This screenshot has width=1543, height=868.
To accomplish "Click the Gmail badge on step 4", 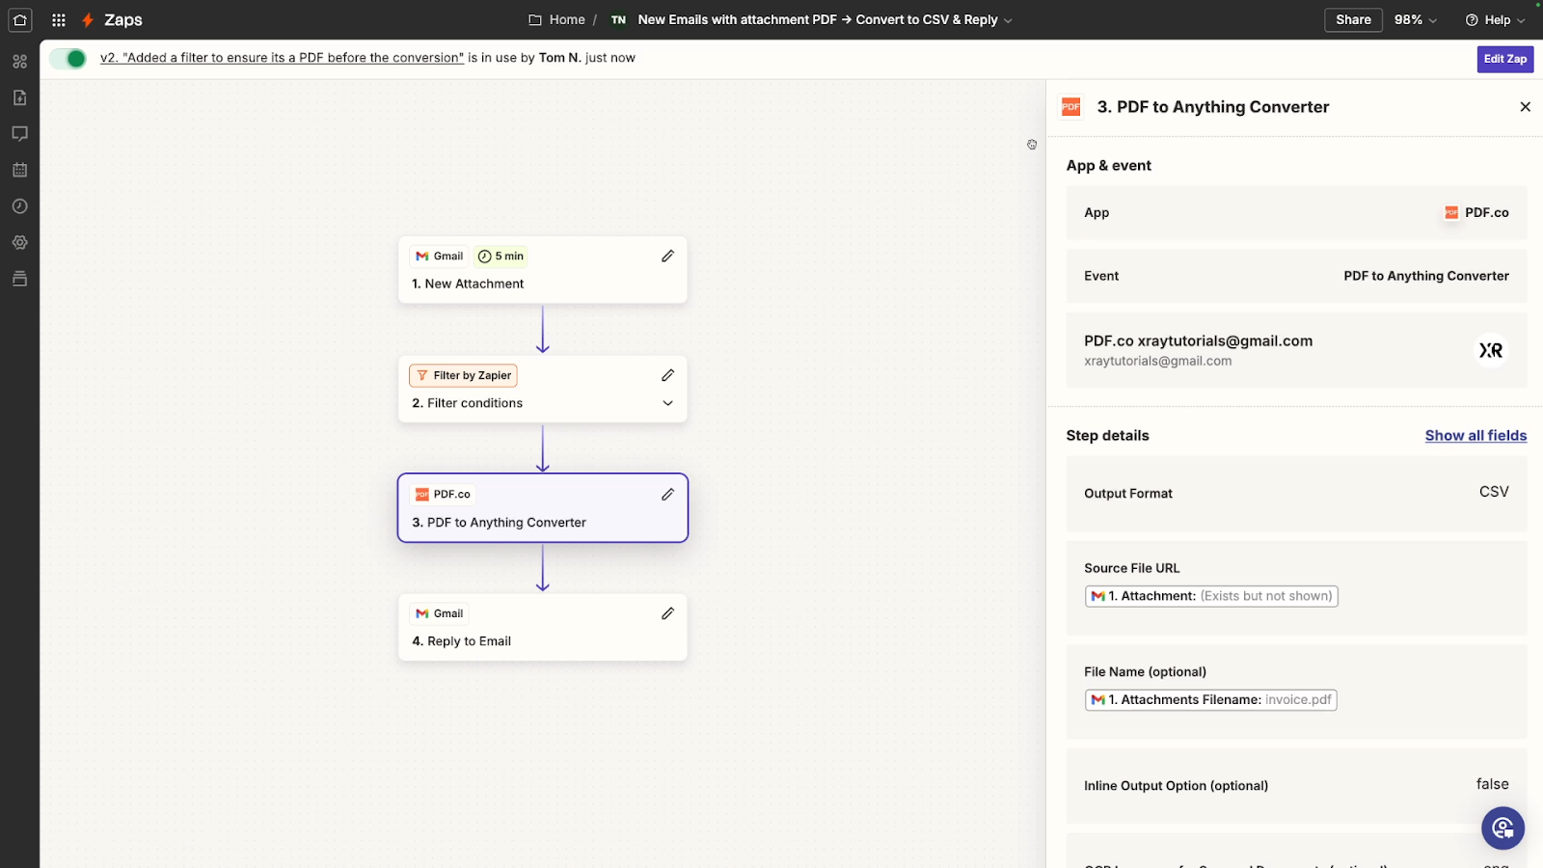I will (x=440, y=613).
